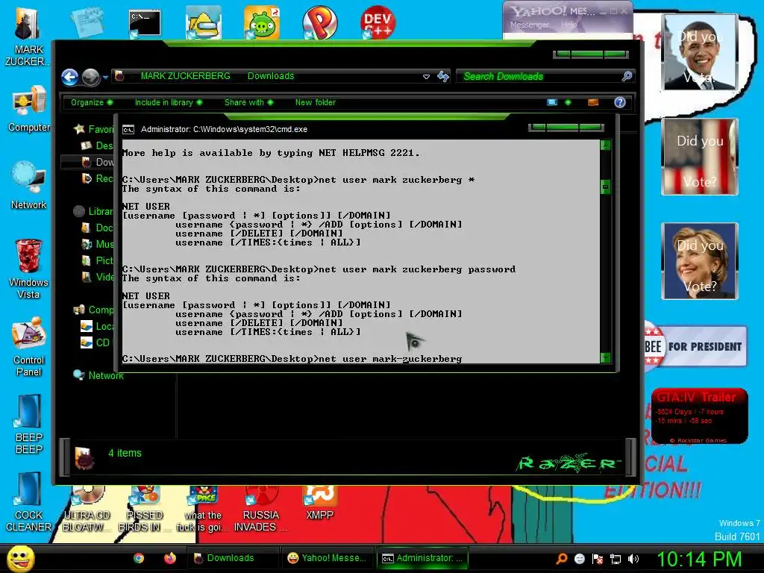Open recent pages dropdown next to Forward
This screenshot has width=764, height=573.
(x=105, y=77)
